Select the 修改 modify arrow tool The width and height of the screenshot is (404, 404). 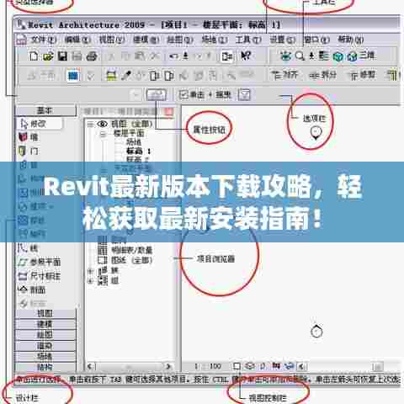tap(40, 124)
